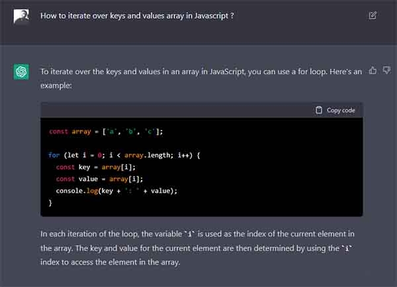
Task: Click the for loop line in code
Action: point(124,155)
